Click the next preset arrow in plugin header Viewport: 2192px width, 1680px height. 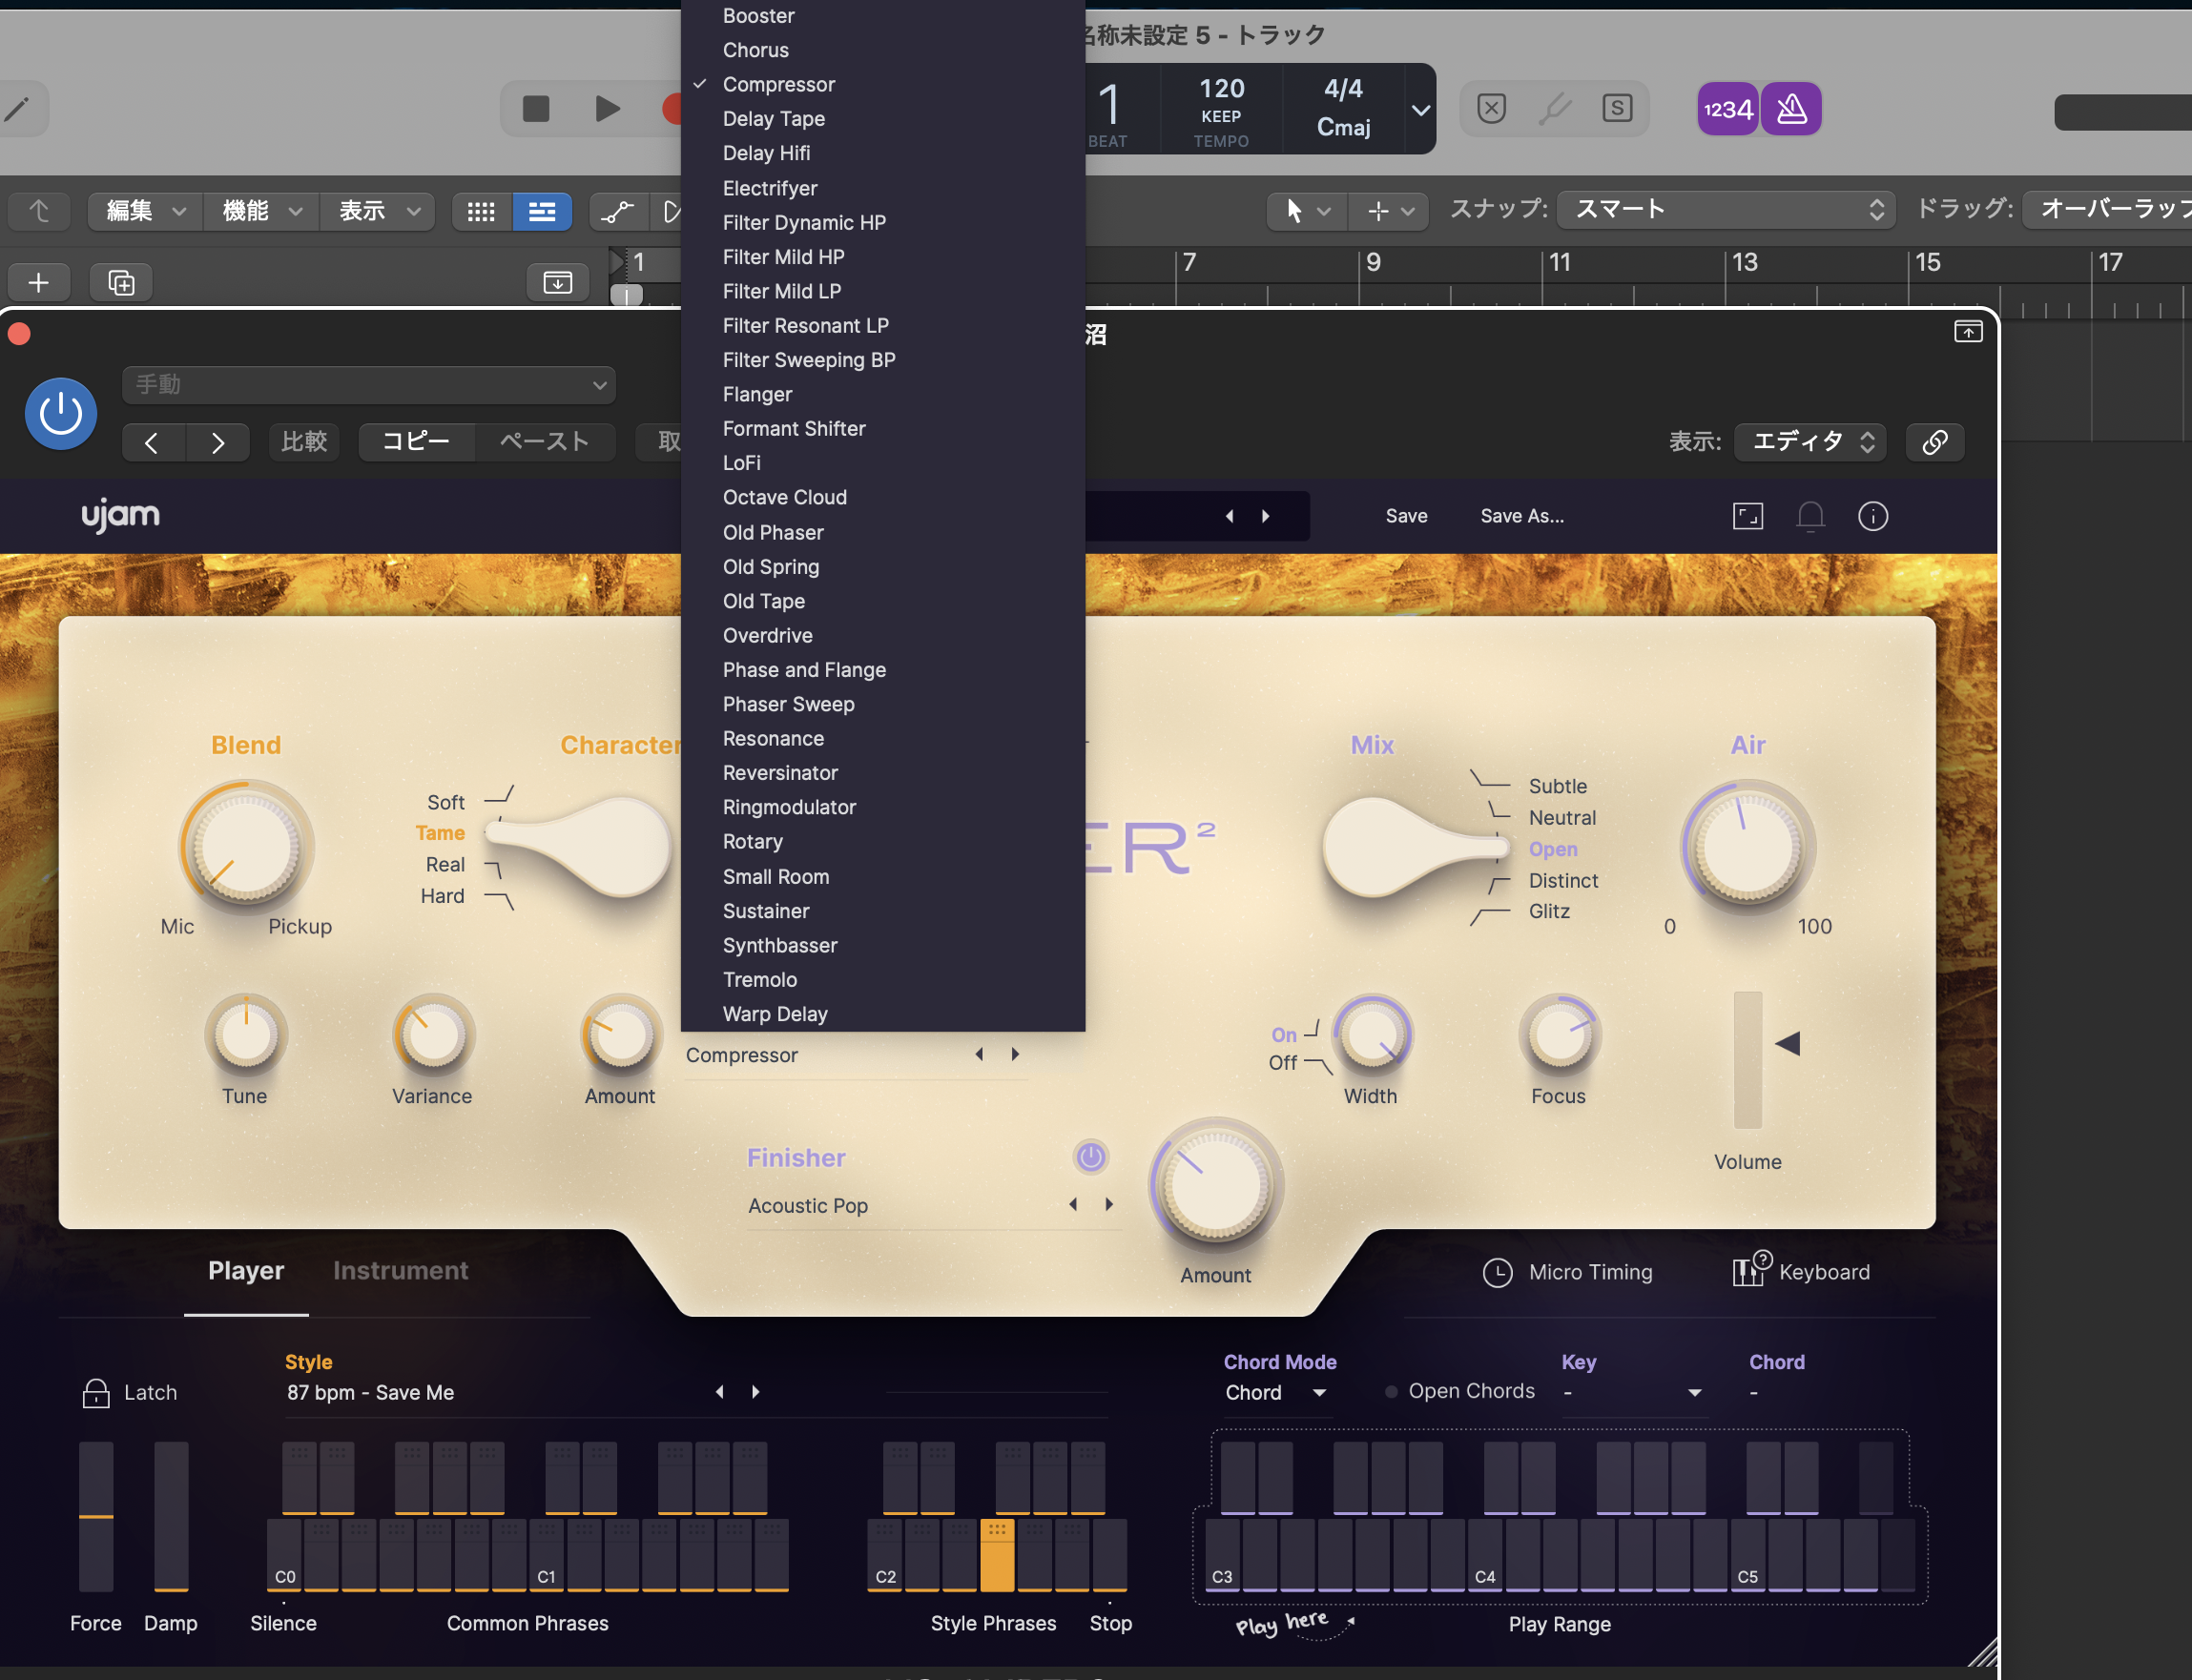(218, 443)
